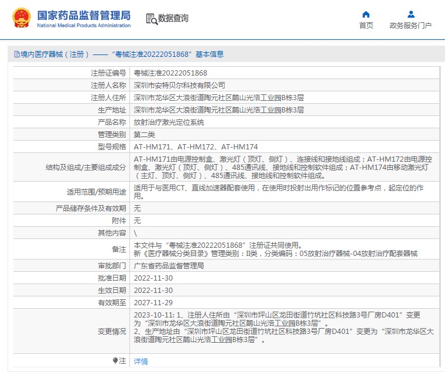This screenshot has height=372, width=445.
Task: Click registrant name 深圳市安特贝尔科技有限公司
Action: click(x=179, y=85)
